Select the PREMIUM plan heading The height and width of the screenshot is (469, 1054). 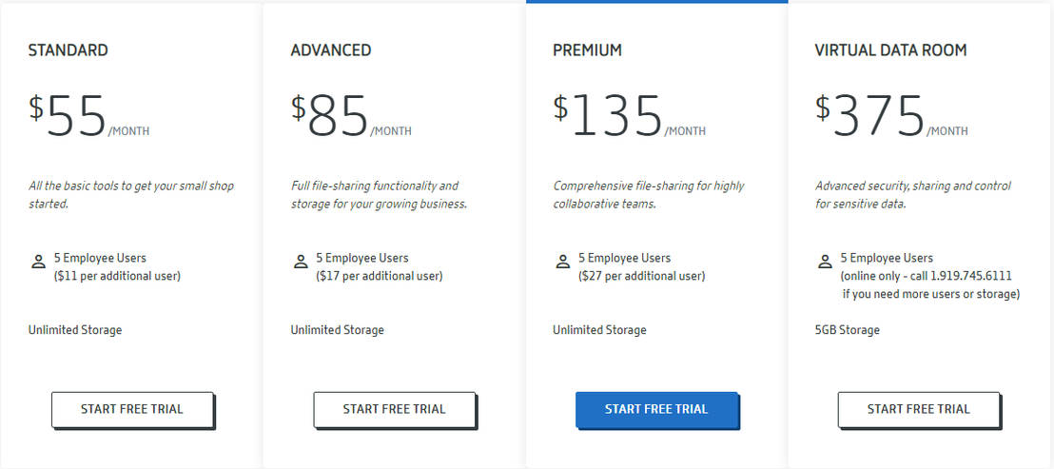coord(587,50)
